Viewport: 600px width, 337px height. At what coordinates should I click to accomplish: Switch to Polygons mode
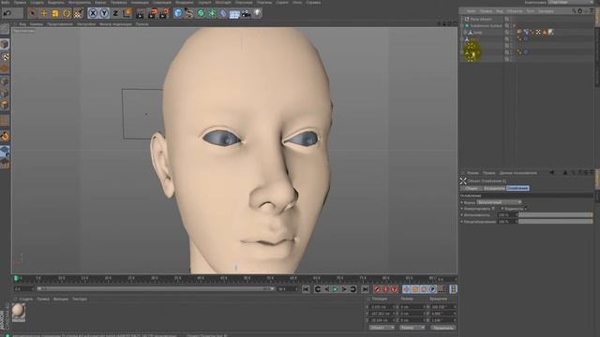coord(5,105)
